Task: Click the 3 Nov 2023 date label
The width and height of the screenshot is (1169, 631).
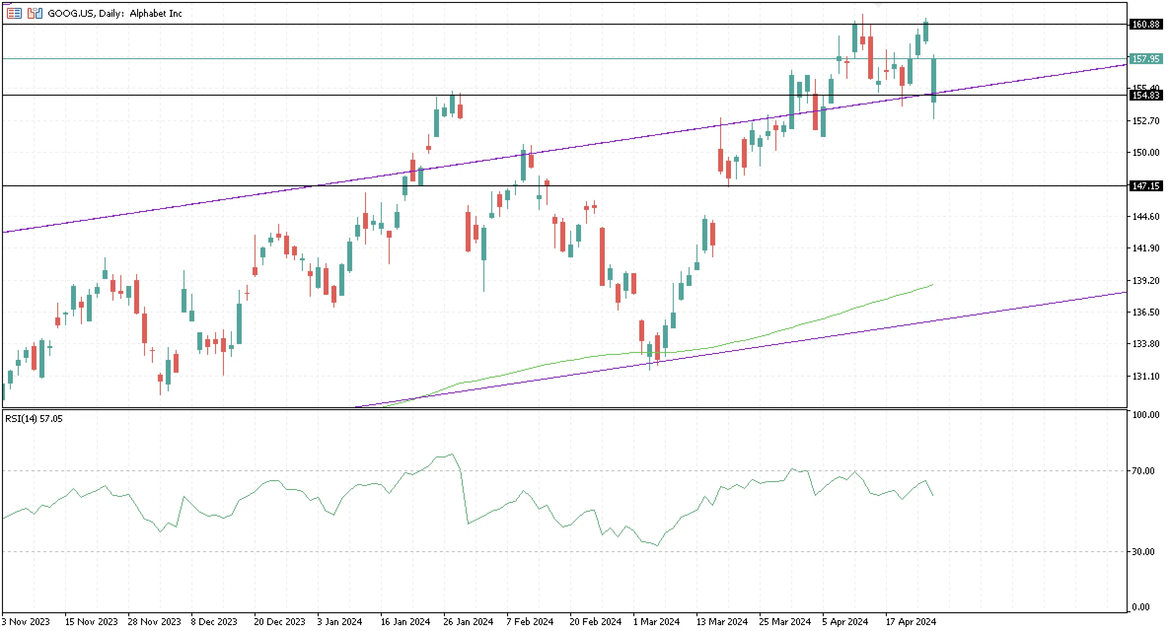Action: coord(26,622)
